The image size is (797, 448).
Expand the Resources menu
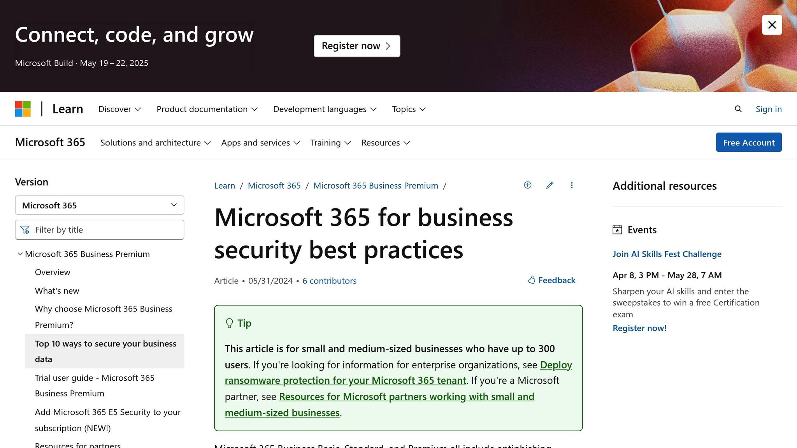(385, 143)
